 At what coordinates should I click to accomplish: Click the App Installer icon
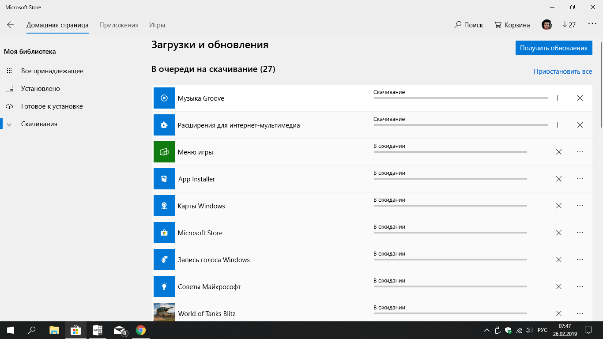(x=164, y=179)
